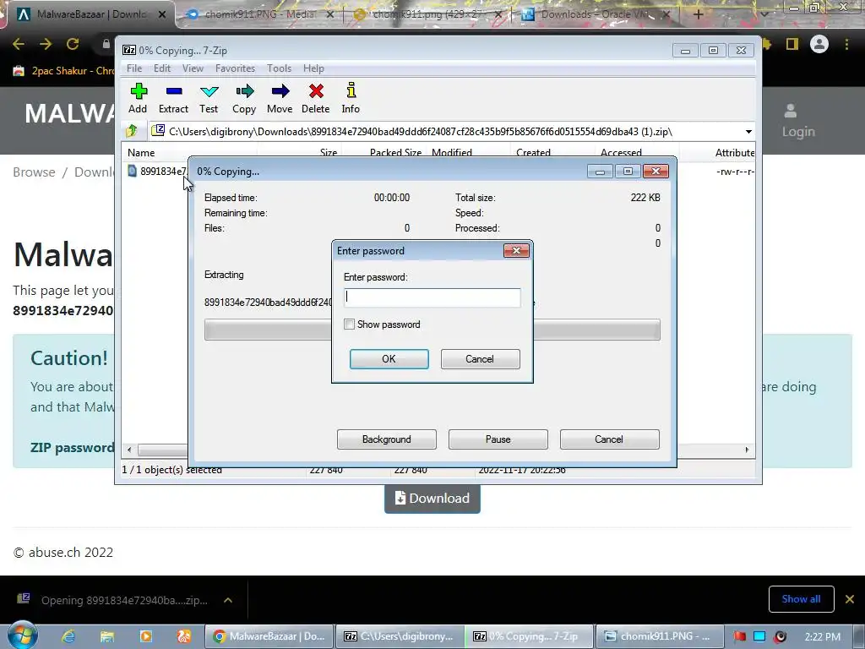Click the Extract toolbar icon
Viewport: 865px width, 649px height.
pos(174,98)
